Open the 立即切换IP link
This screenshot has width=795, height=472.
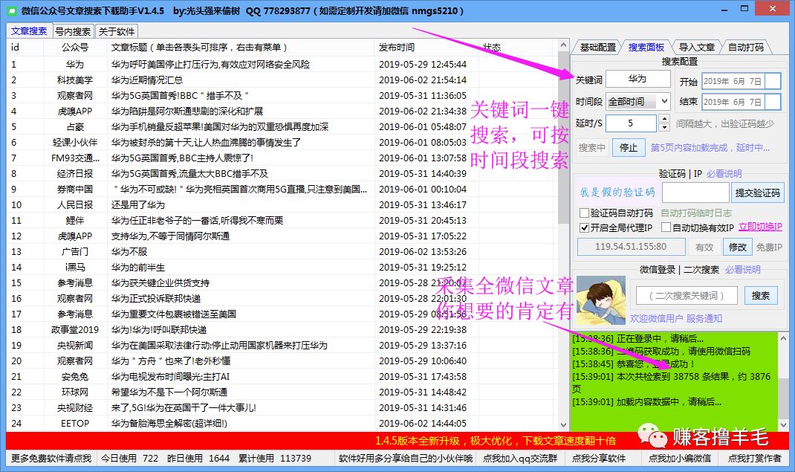[x=760, y=227]
